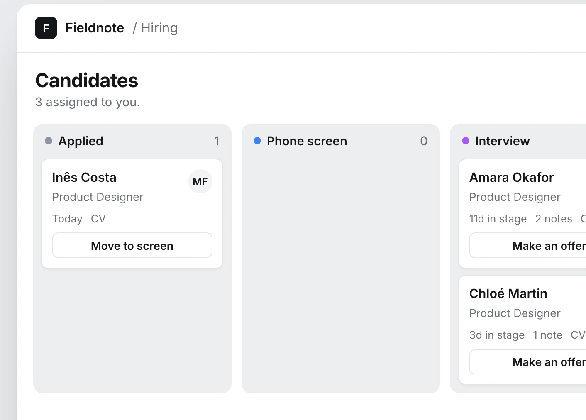The image size is (586, 420).
Task: Open the Amara Okafor candidate name
Action: [512, 177]
